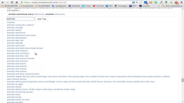The width and height of the screenshot is (184, 103).
Task: Open the SPO bookmark
Action: coord(109,6)
